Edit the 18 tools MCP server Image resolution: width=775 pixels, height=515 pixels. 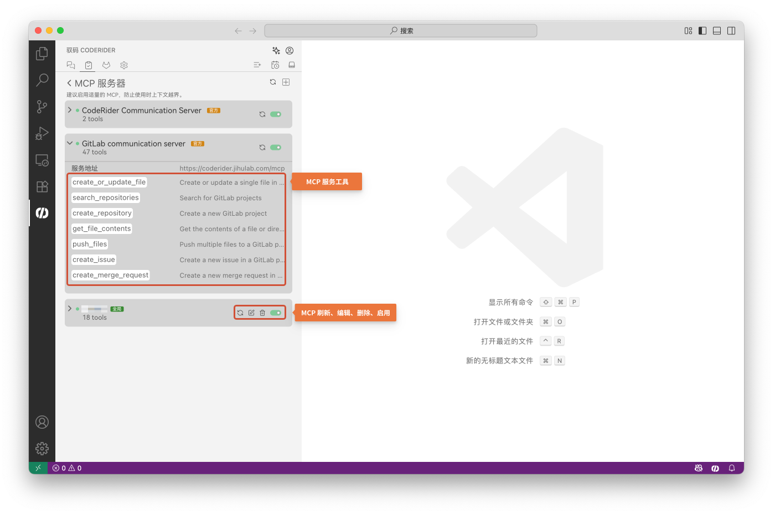[251, 313]
